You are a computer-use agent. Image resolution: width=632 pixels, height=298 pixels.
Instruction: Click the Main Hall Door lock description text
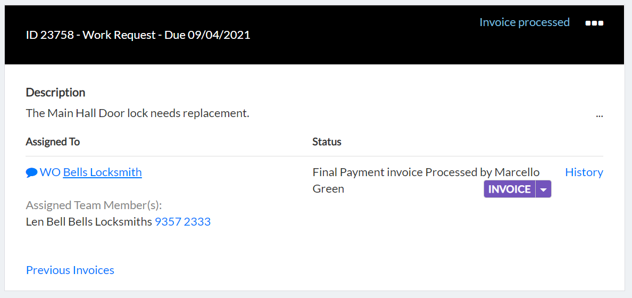pos(137,113)
